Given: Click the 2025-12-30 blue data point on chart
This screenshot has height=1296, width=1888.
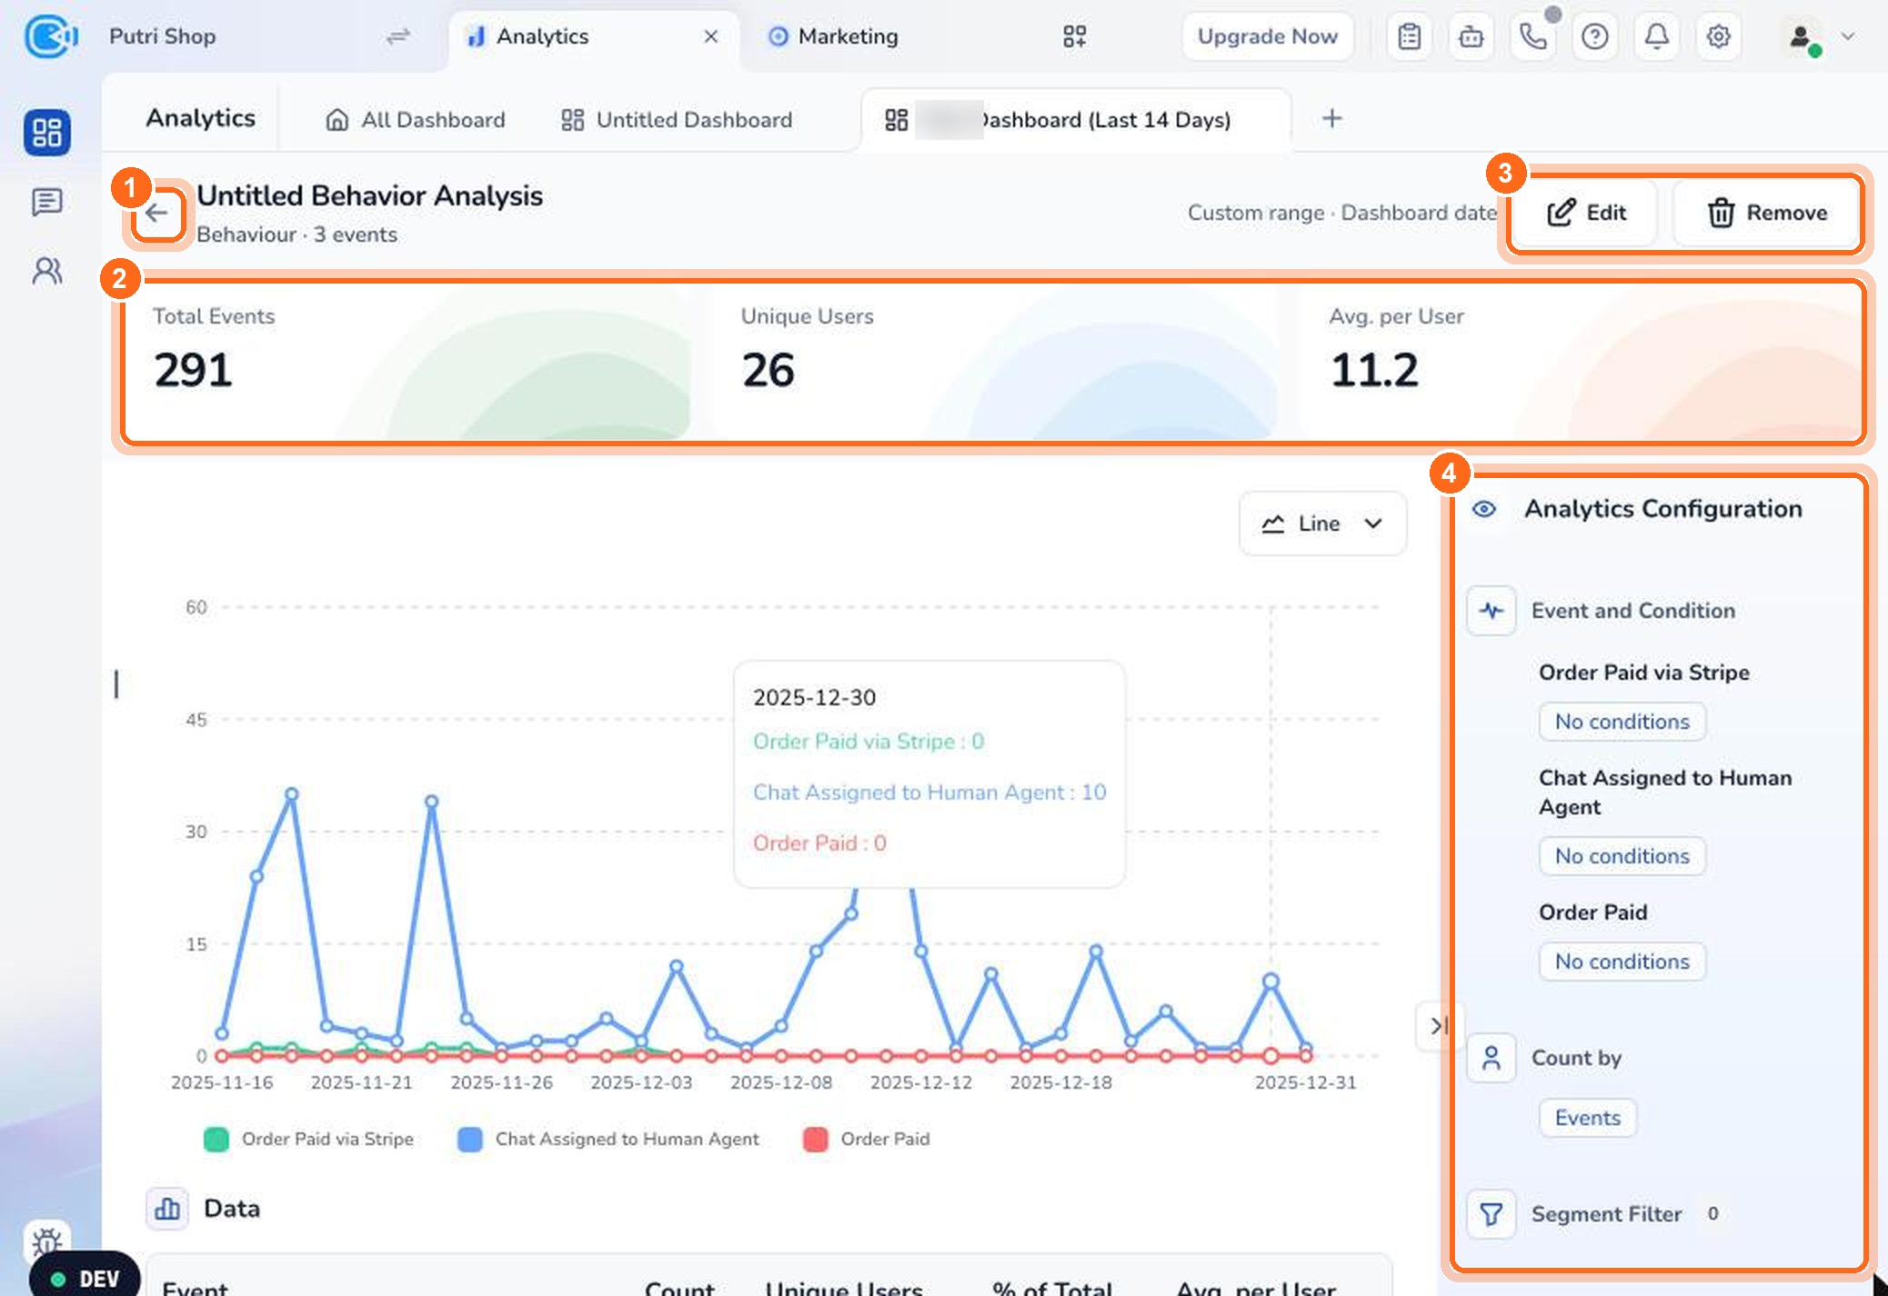Looking at the screenshot, I should coord(1270,981).
